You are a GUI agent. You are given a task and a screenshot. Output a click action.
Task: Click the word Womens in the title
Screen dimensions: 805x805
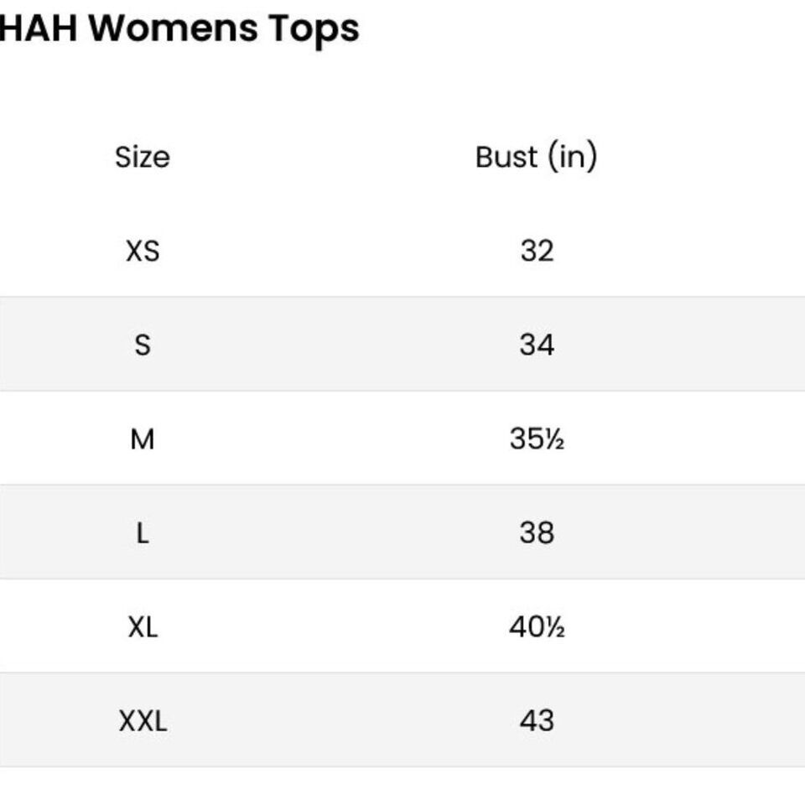[174, 29]
